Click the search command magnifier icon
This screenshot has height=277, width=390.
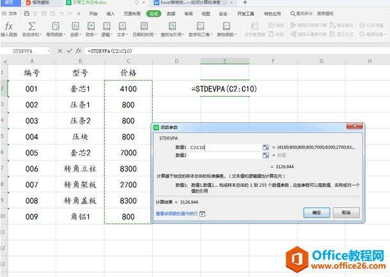pyautogui.click(x=293, y=13)
